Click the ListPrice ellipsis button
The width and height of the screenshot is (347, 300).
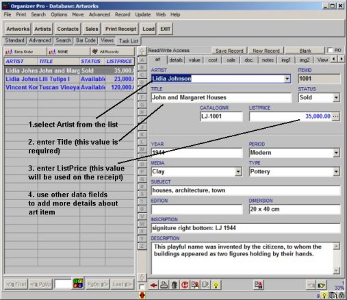335,116
